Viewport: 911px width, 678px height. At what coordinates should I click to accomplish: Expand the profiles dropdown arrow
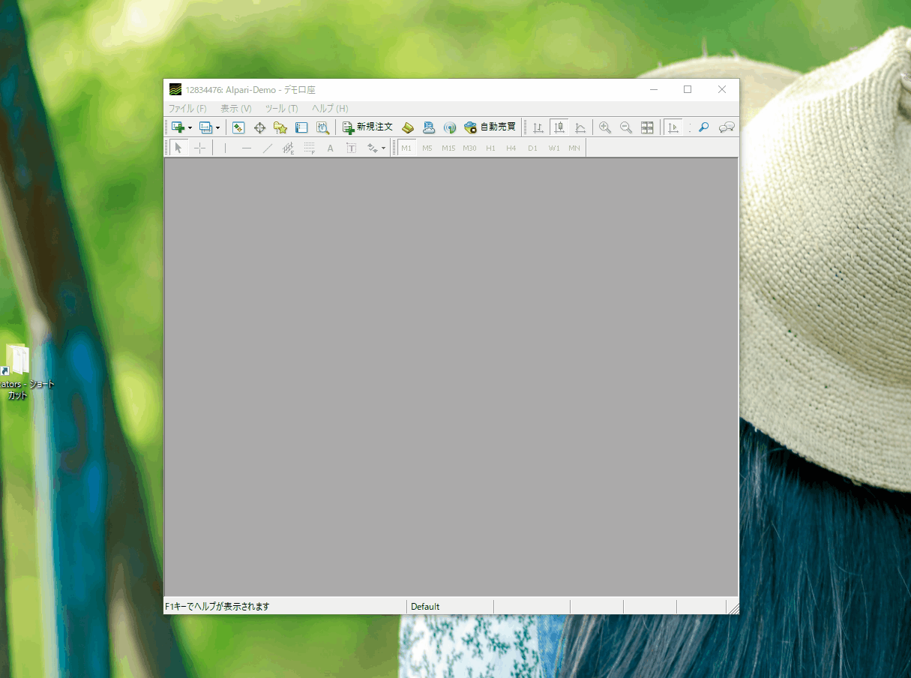(218, 127)
